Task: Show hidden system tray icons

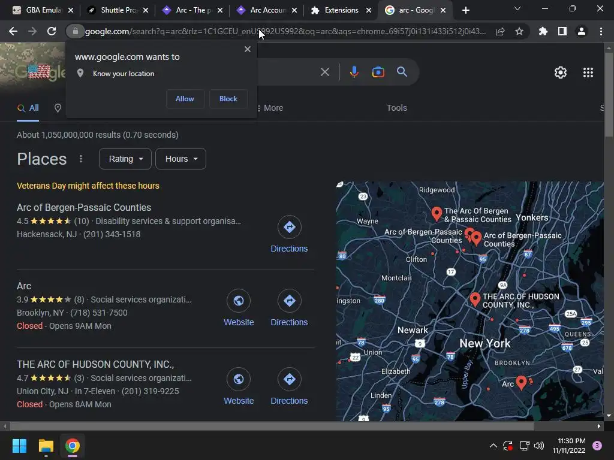Action: [x=493, y=446]
